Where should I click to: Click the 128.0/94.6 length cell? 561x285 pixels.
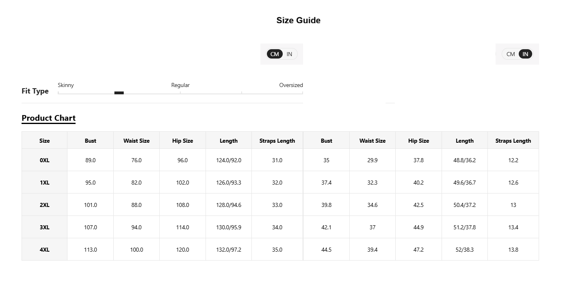(229, 205)
